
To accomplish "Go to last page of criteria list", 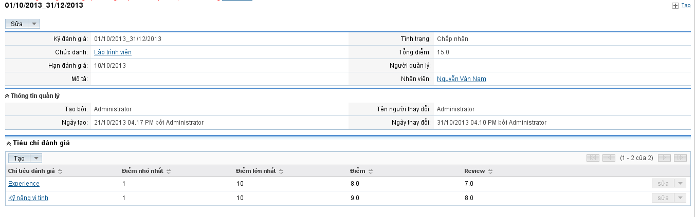I will click(x=680, y=158).
